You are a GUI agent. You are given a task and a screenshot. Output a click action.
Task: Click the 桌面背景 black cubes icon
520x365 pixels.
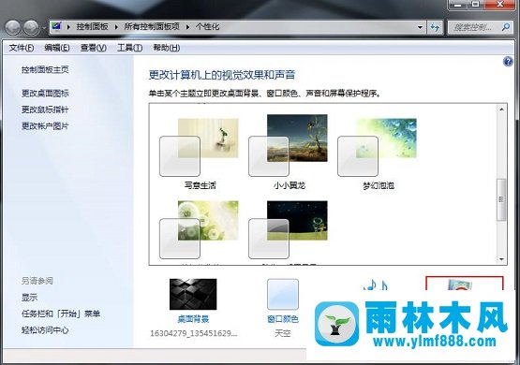coord(193,294)
